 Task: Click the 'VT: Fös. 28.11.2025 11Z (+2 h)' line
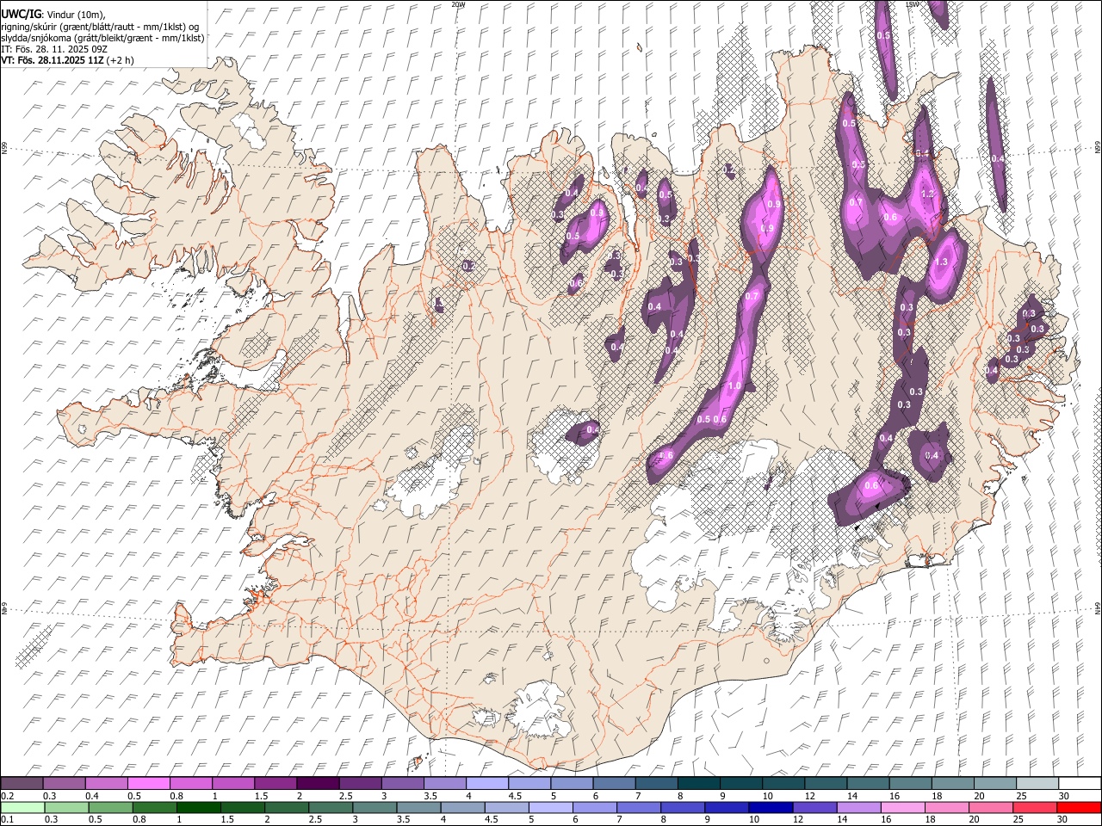pos(67,60)
